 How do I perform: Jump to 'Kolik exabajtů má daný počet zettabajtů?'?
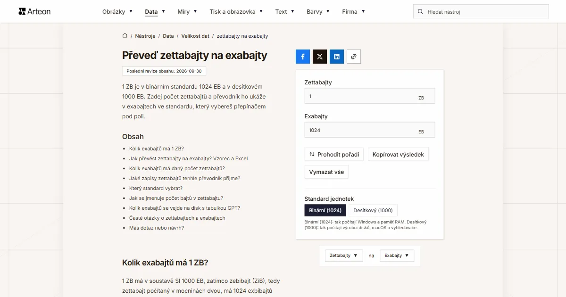point(177,168)
